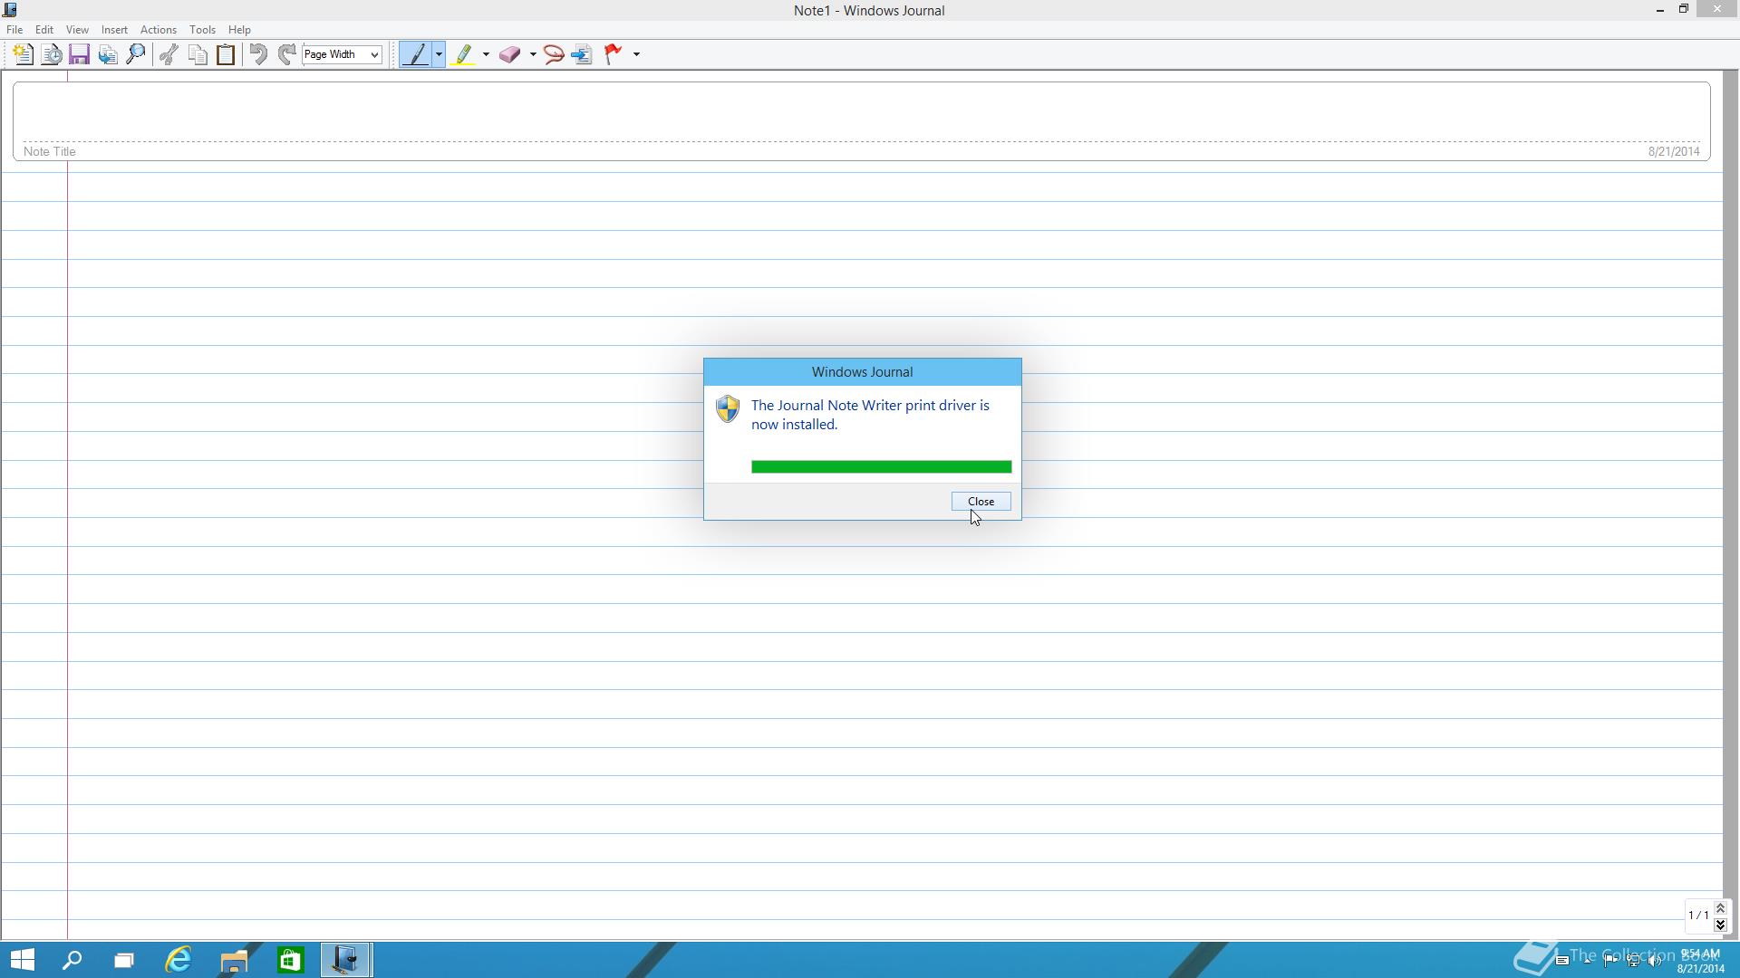Screen dimensions: 1740x978
Task: Open the Page Width zoom dropdown
Action: (x=342, y=54)
